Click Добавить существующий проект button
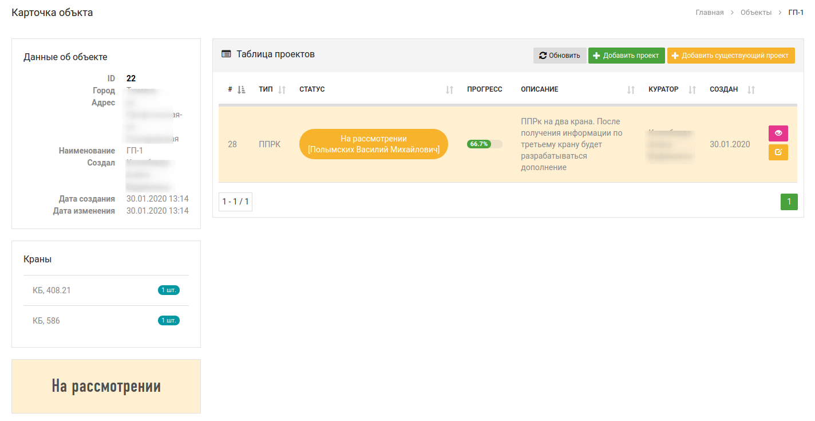Image resolution: width=815 pixels, height=421 pixels. pyautogui.click(x=730, y=56)
